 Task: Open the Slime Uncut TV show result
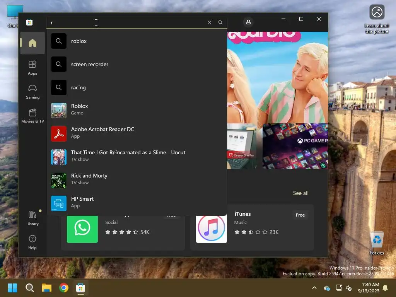pyautogui.click(x=137, y=157)
